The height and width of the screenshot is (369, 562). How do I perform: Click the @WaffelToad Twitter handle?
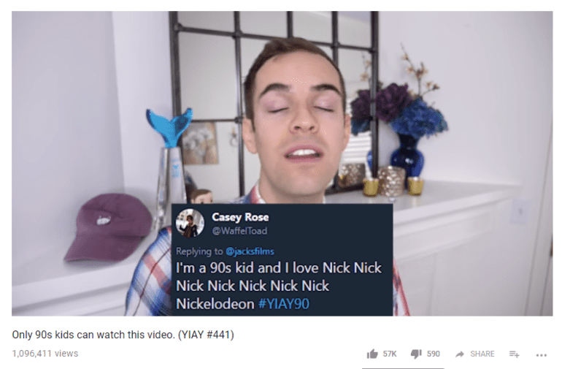(239, 231)
